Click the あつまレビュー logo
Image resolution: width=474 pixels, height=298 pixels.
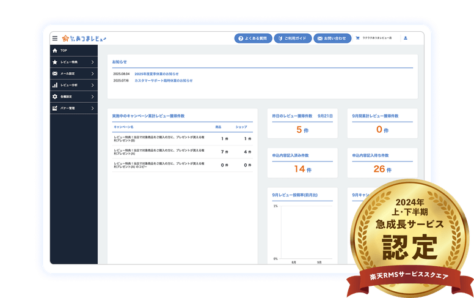pos(84,39)
